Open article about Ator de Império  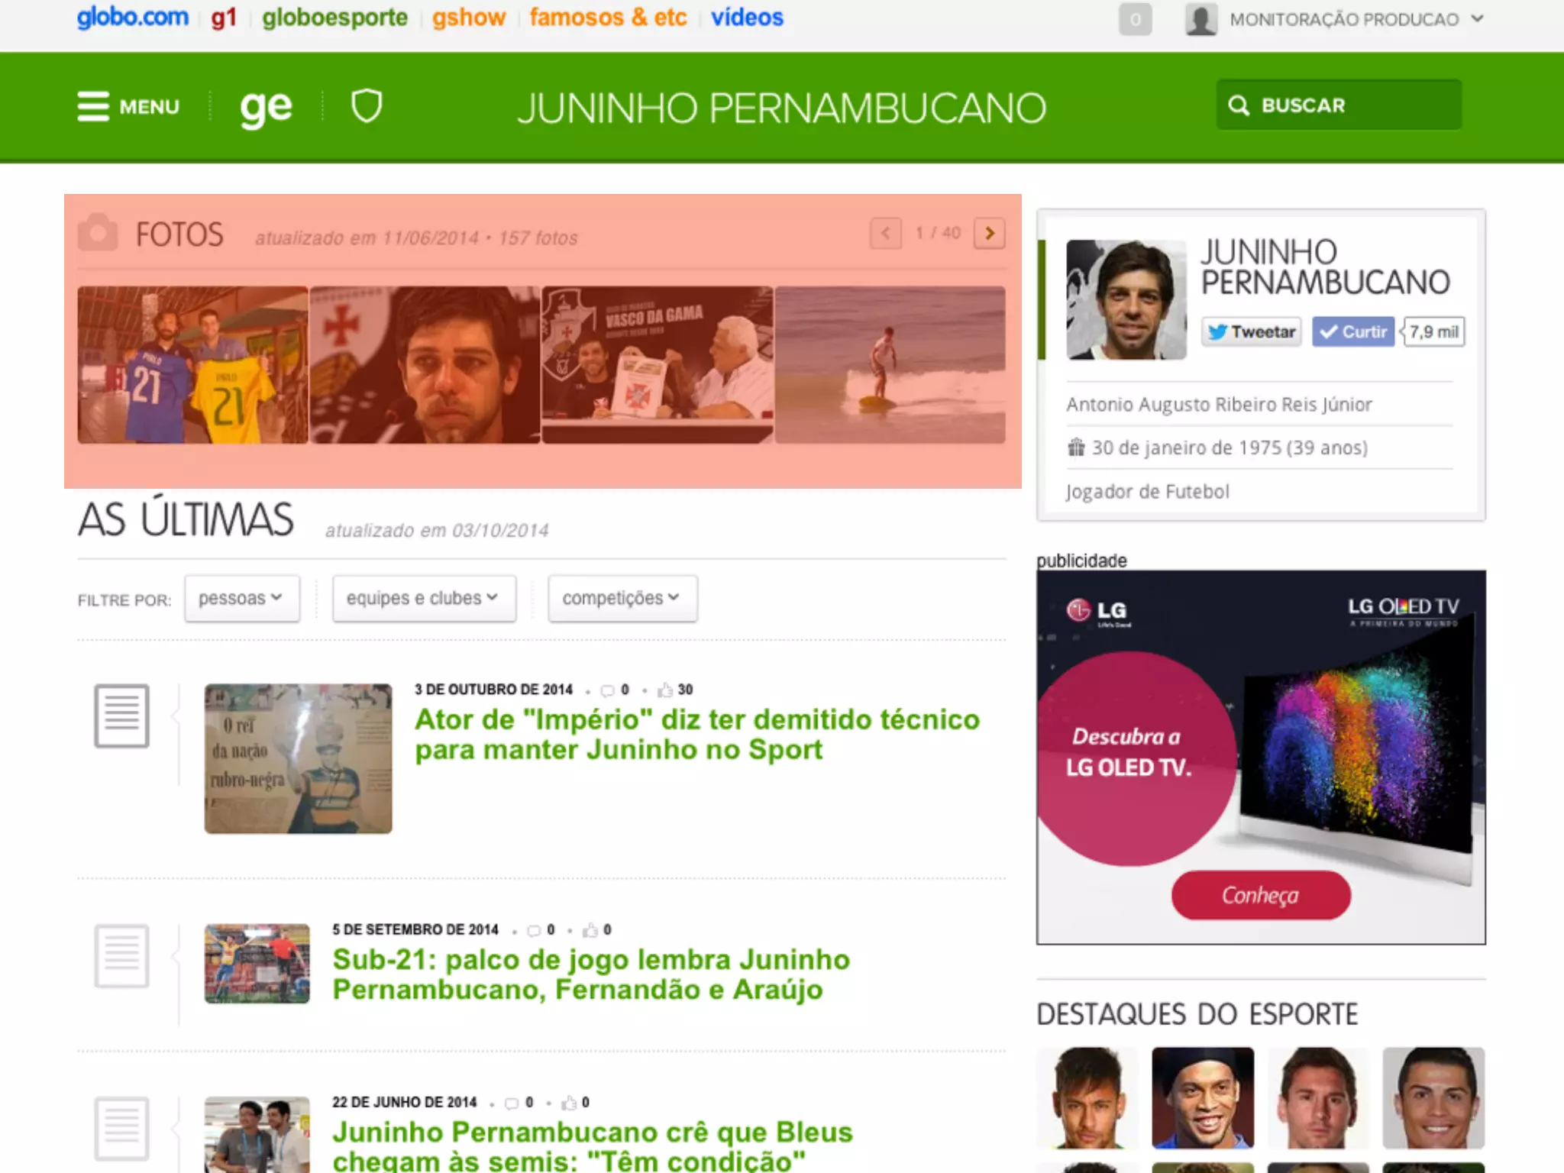coord(696,734)
